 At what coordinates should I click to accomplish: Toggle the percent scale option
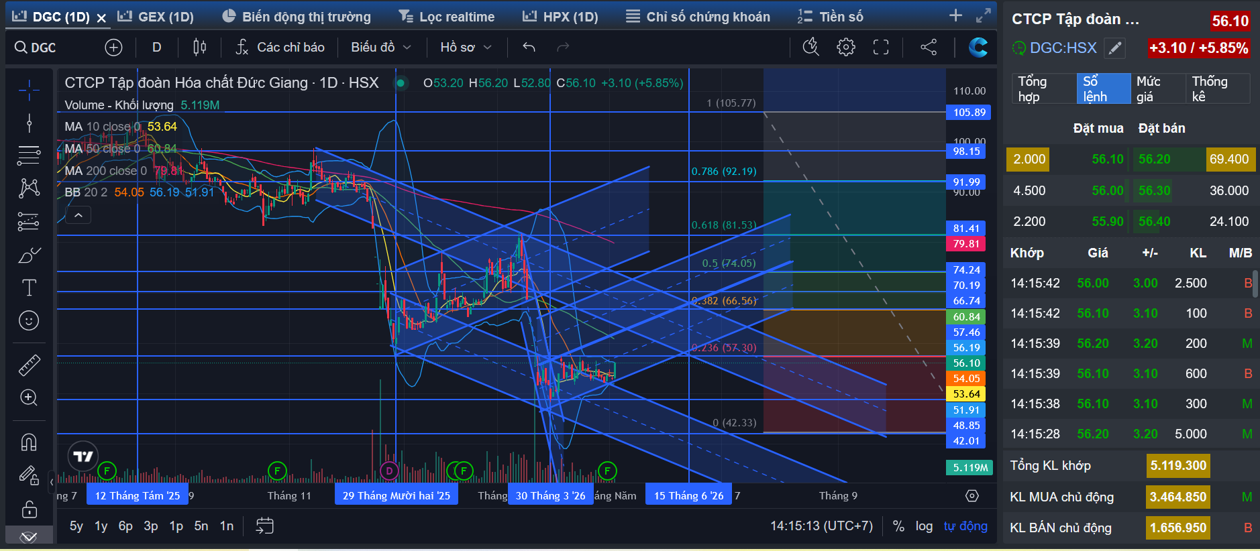coord(898,526)
